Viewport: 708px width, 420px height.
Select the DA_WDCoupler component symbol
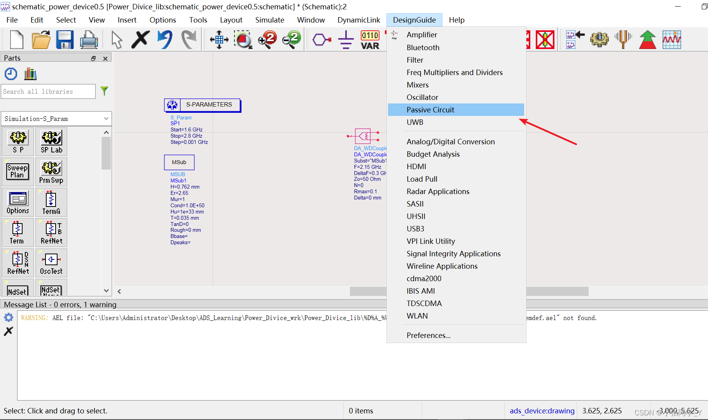[x=363, y=136]
